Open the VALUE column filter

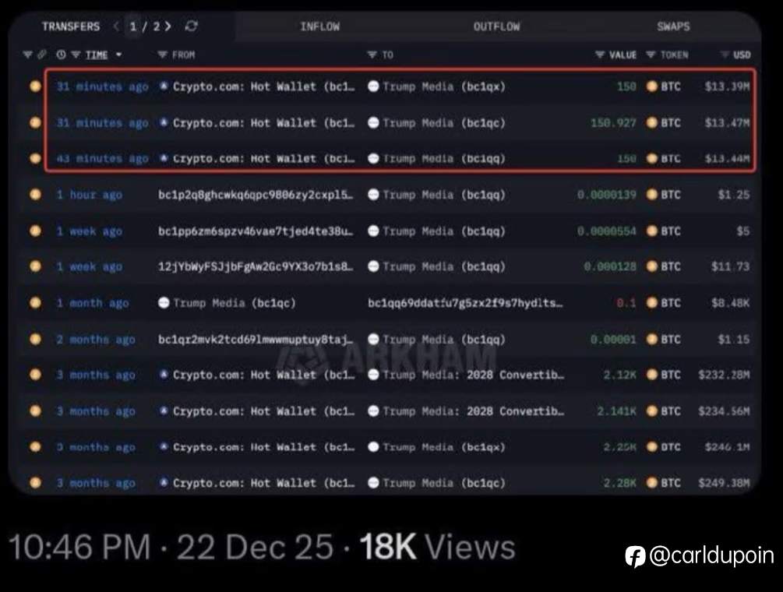[600, 55]
